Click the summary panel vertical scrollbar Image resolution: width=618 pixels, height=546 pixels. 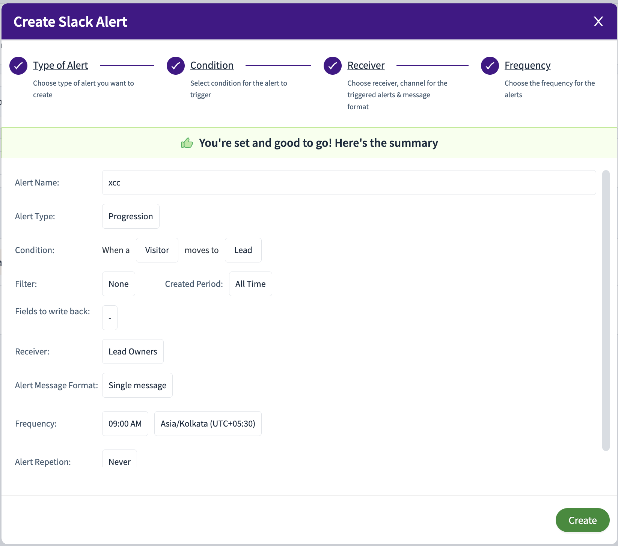tap(606, 310)
